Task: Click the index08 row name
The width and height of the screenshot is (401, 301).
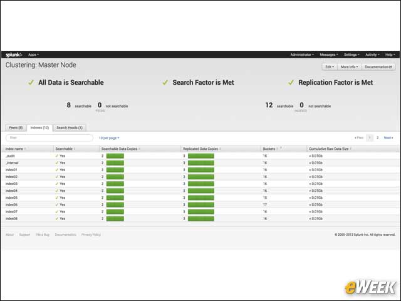Action: 11,219
